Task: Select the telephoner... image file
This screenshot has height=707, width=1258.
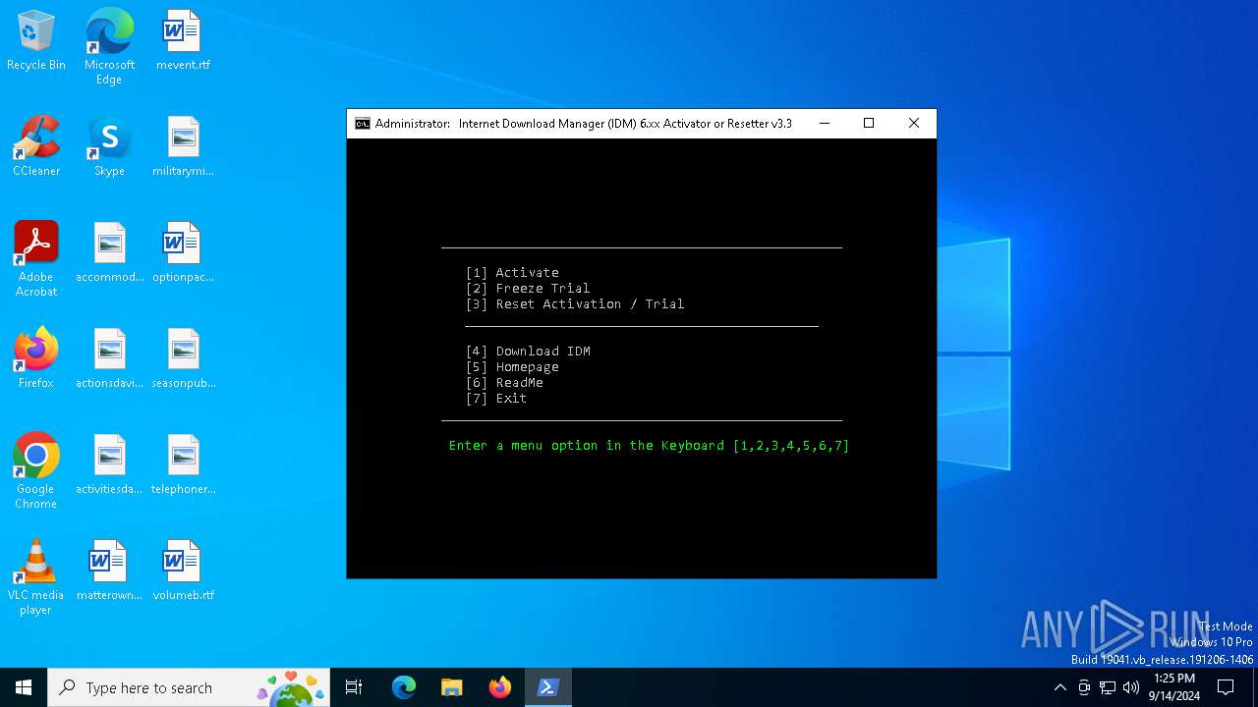Action: click(183, 465)
